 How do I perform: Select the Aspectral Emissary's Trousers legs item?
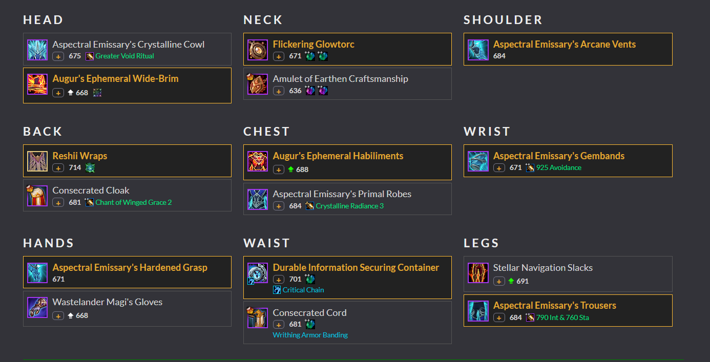(x=554, y=306)
